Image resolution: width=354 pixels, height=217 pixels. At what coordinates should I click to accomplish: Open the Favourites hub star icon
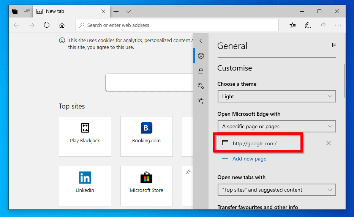292,25
